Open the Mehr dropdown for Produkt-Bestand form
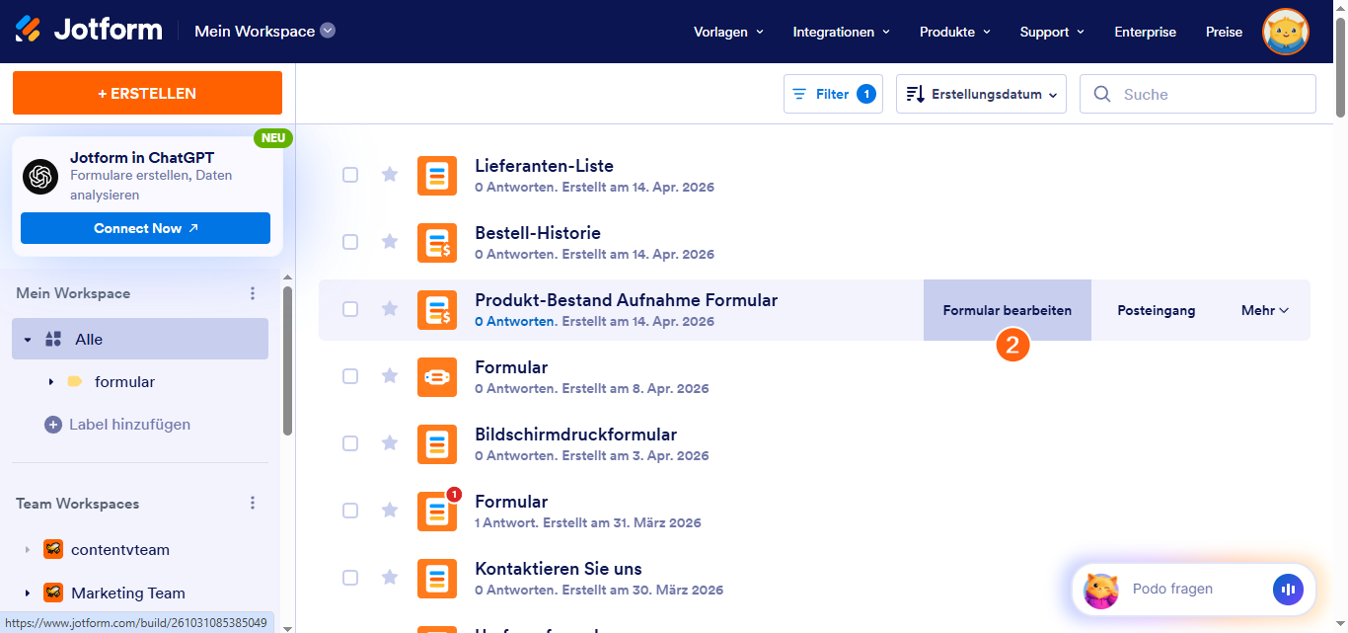This screenshot has height=633, width=1348. click(x=1264, y=309)
